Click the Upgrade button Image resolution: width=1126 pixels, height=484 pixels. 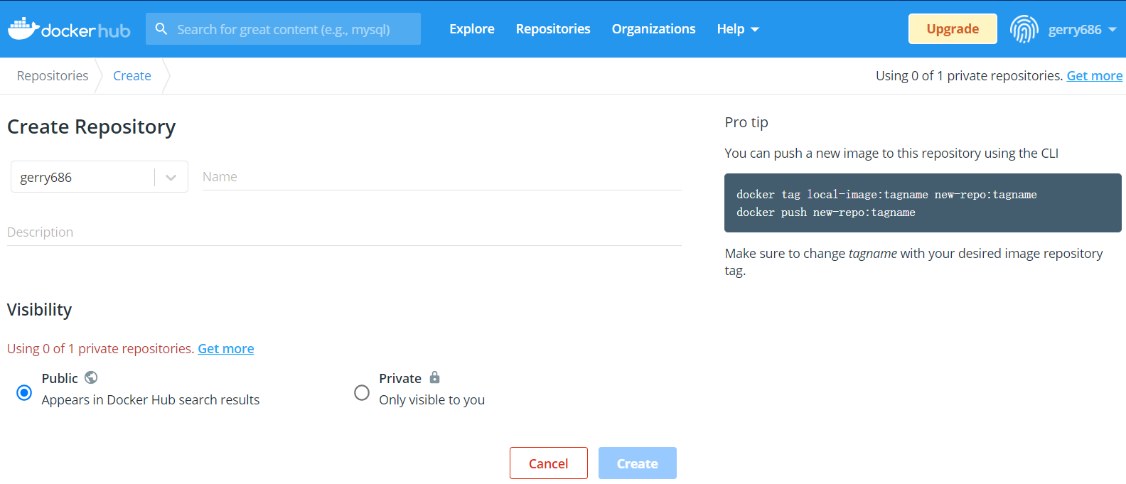point(953,29)
